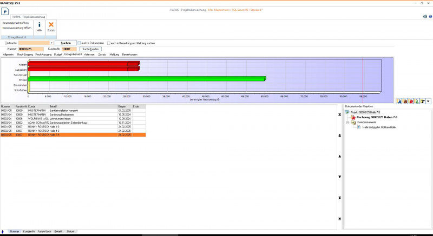The image size is (433, 236).
Task: Click the single up arrow navigation icon
Action: pos(339,156)
